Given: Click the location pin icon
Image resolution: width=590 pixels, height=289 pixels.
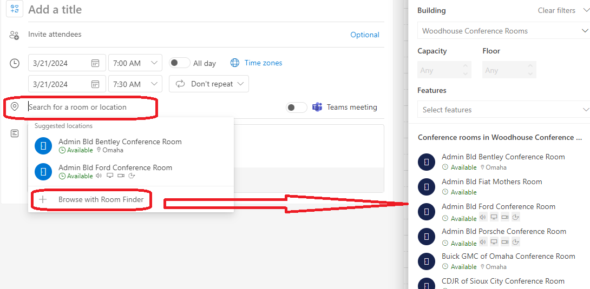Looking at the screenshot, I should point(15,107).
